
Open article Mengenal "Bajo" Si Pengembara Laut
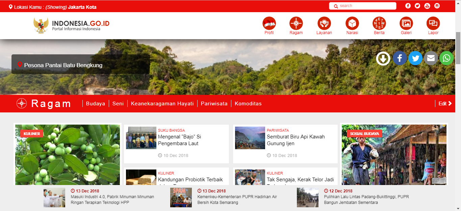[179, 140]
